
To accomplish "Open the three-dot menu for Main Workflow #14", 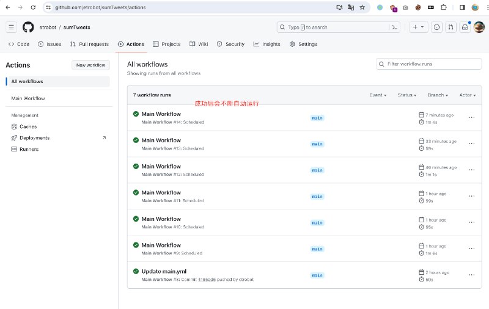I will [471, 117].
